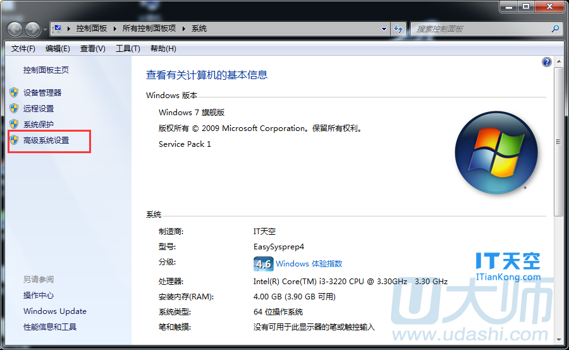Close the System window
This screenshot has width=569, height=350.
(x=549, y=6)
